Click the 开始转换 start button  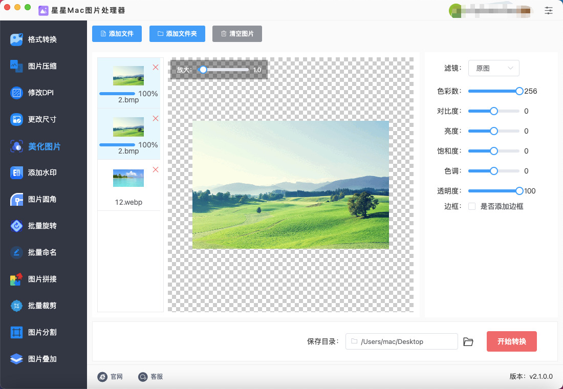click(x=511, y=341)
